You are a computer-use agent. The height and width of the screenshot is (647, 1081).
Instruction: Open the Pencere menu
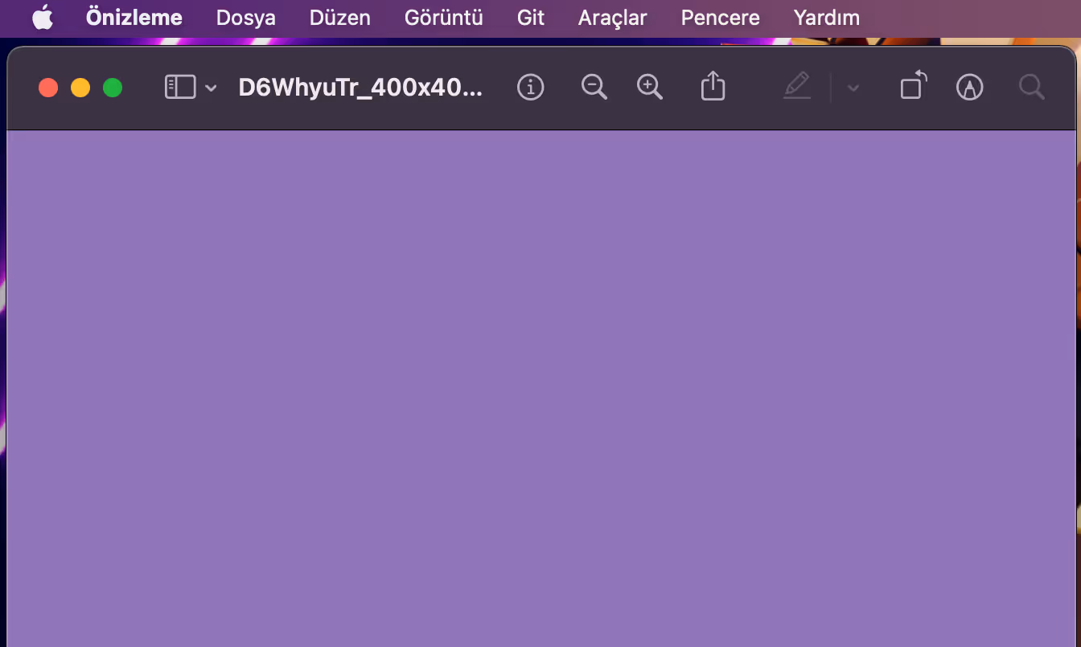[720, 18]
